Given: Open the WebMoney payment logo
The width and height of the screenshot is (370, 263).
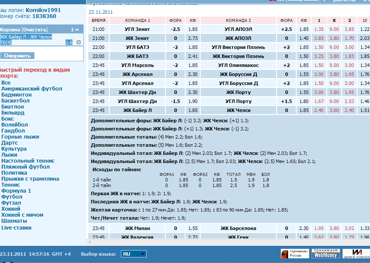Looking at the screenshot, I should (326, 254).
